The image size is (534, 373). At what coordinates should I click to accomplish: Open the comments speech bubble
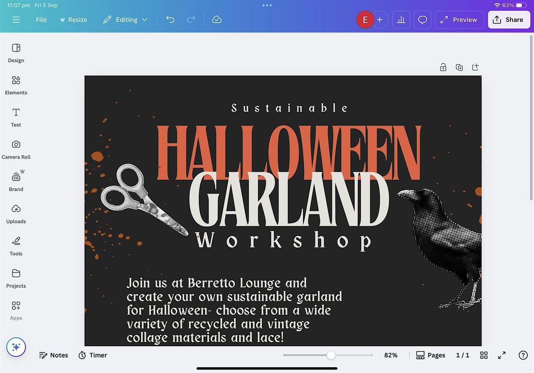point(422,20)
